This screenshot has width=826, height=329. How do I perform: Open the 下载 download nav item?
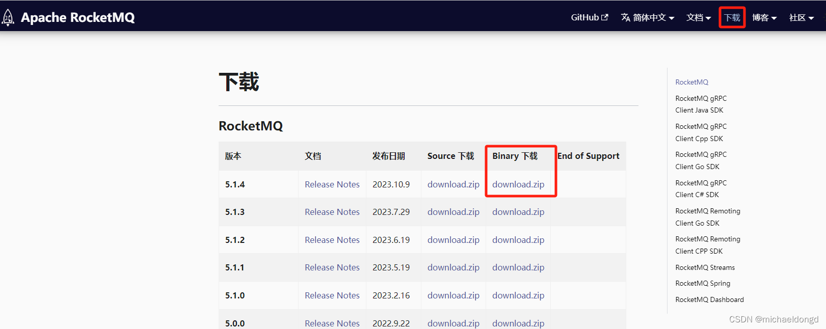click(x=732, y=17)
